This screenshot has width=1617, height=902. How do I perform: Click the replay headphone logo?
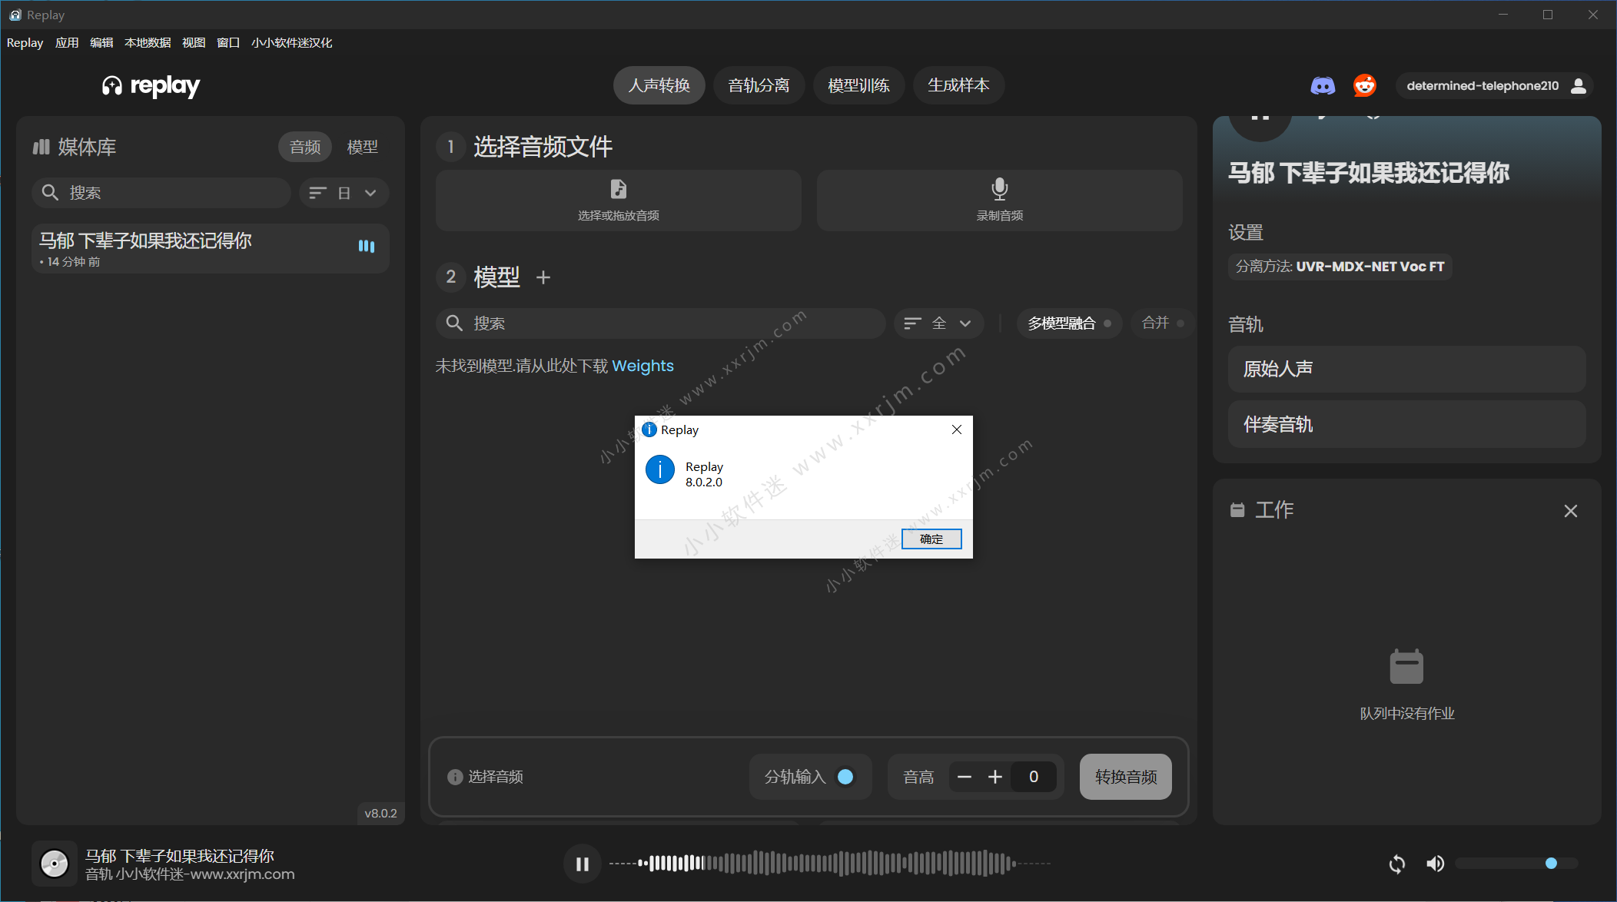112,86
